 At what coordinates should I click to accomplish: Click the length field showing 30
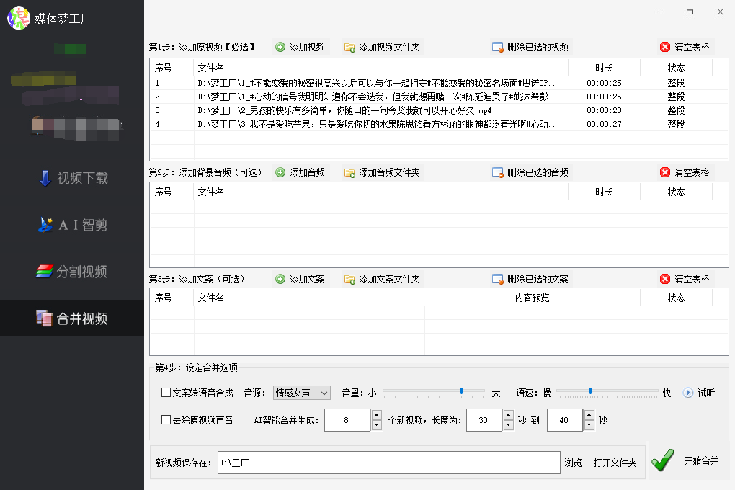pos(484,420)
